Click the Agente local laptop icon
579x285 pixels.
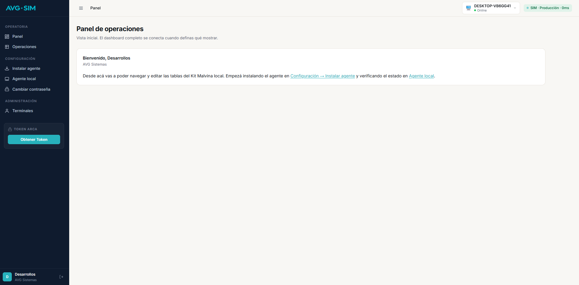tap(7, 79)
